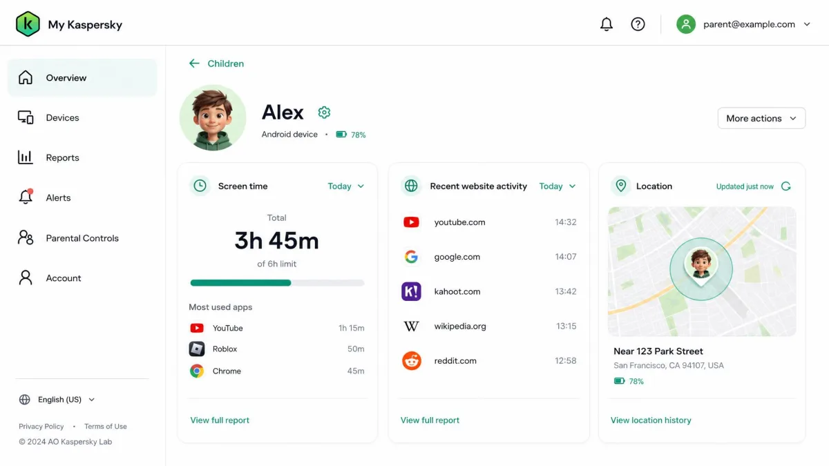The height and width of the screenshot is (466, 829).
Task: Click the Location pin icon
Action: tap(620, 186)
